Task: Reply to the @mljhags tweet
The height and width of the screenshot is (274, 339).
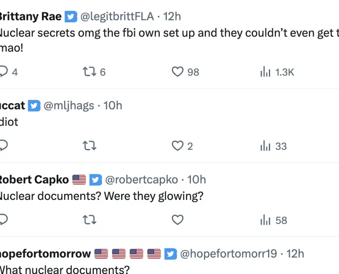Action: pos(4,146)
